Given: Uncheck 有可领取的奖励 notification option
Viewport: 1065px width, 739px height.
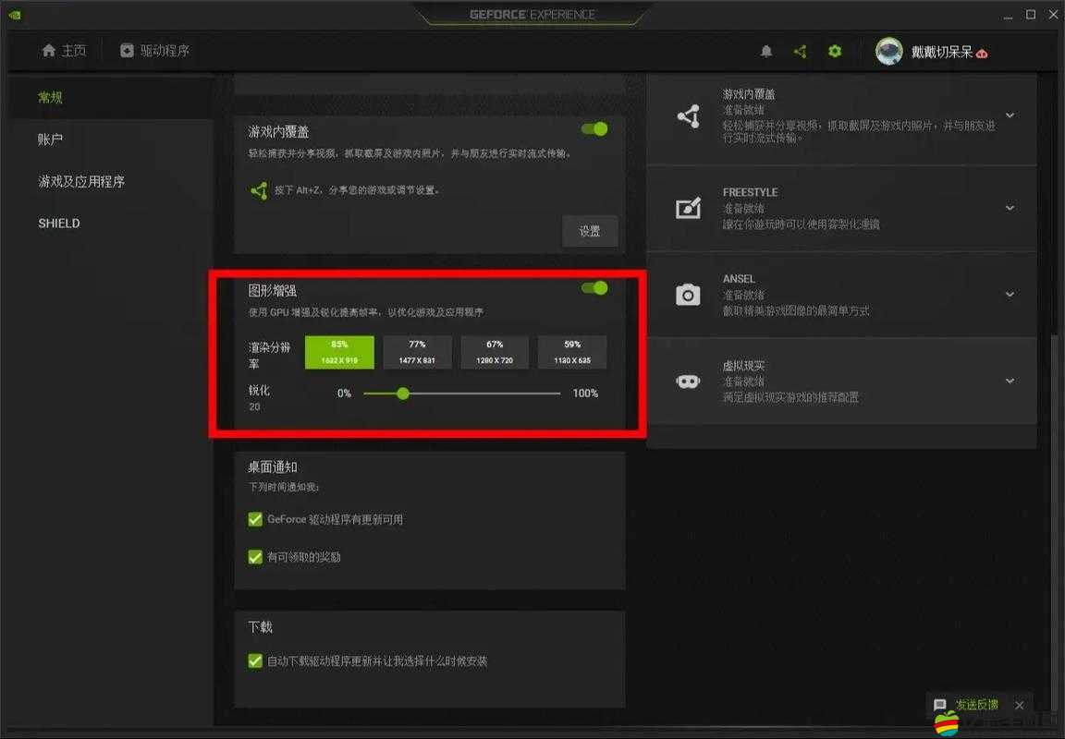Looking at the screenshot, I should 255,557.
